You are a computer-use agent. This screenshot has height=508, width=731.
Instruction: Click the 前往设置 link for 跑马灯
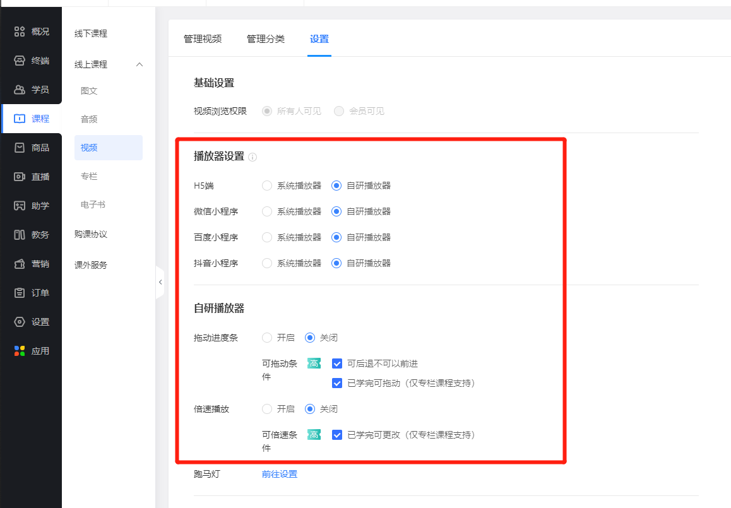tap(280, 474)
